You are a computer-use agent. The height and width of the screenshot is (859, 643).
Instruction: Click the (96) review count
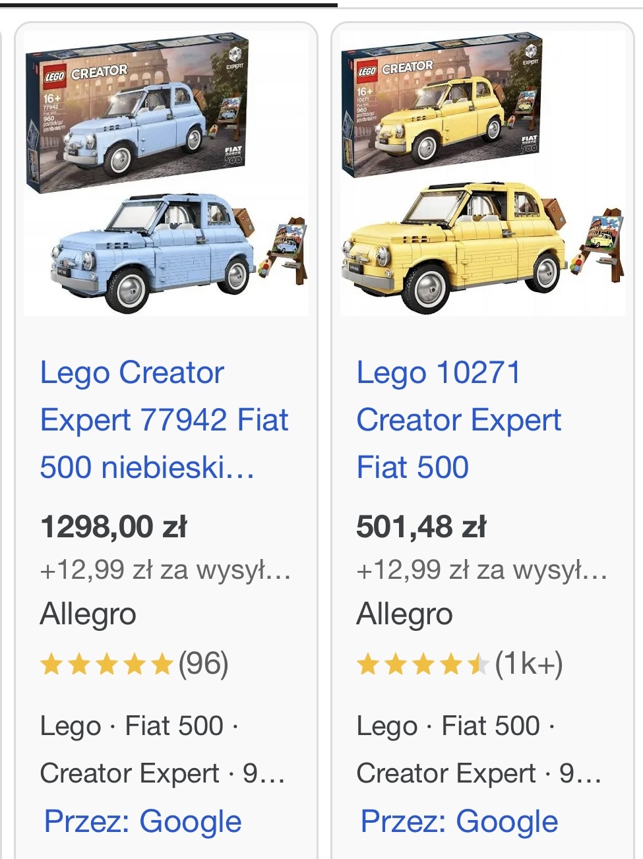pos(204,664)
